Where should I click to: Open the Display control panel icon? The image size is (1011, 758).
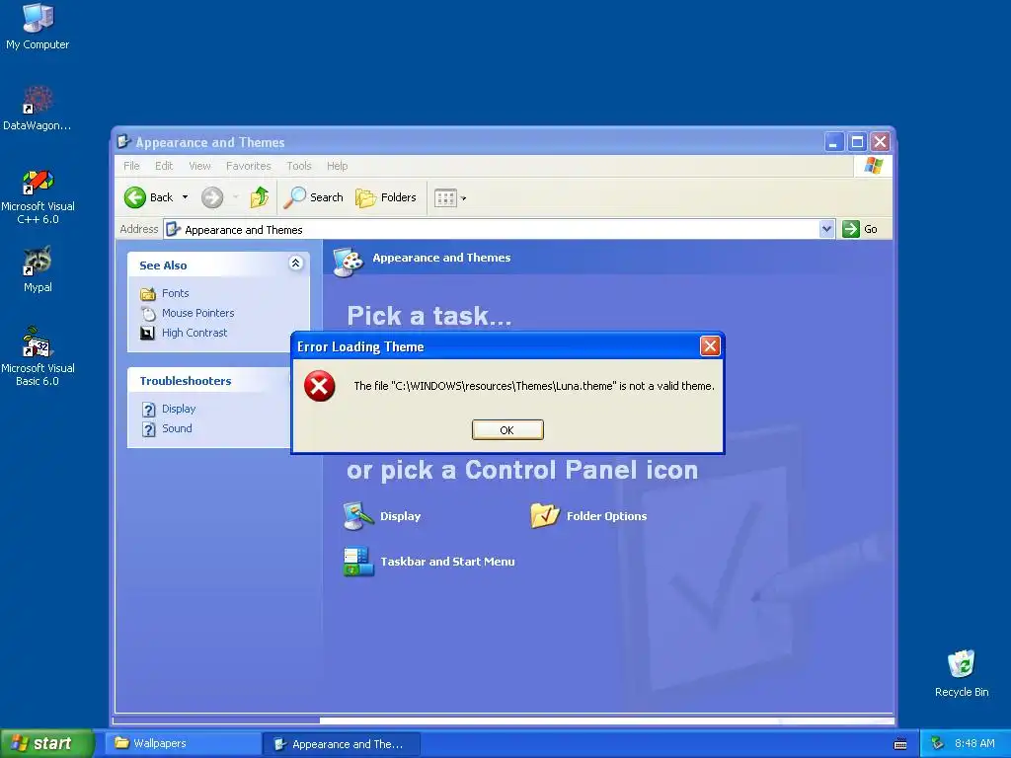tap(358, 515)
